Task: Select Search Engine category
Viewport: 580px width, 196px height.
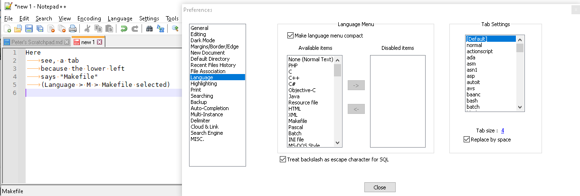Action: (x=217, y=133)
